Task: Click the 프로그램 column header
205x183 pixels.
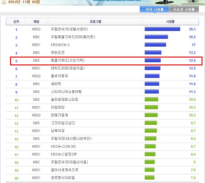Action: point(95,22)
